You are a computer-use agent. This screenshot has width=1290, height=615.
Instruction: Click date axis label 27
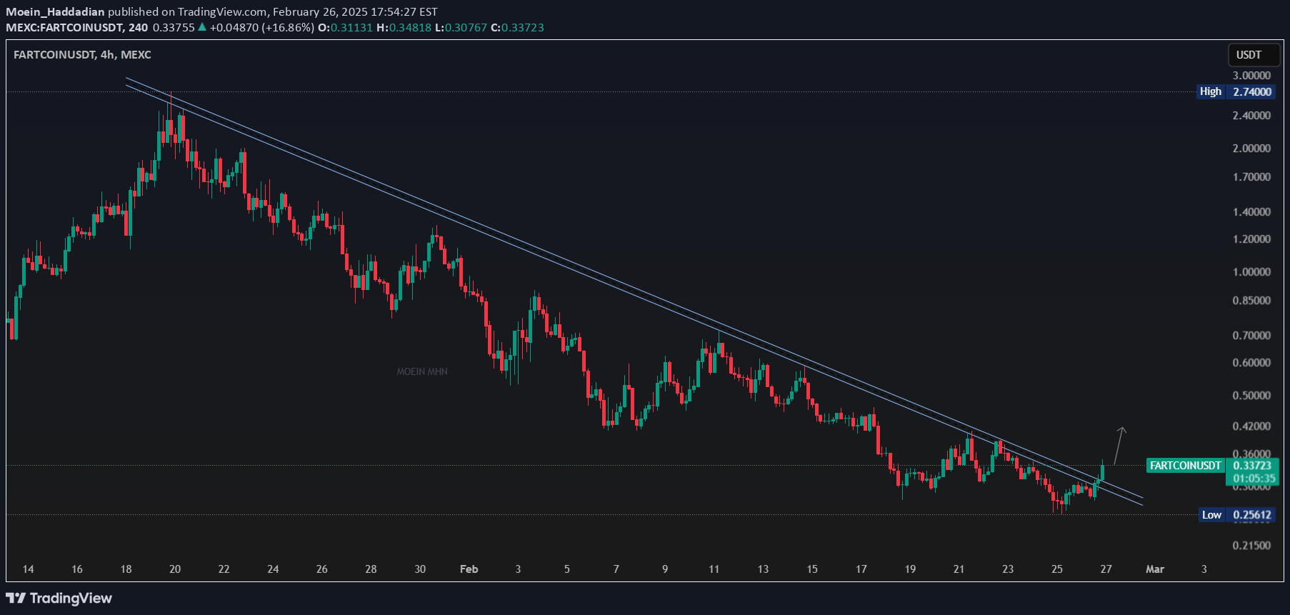1106,569
